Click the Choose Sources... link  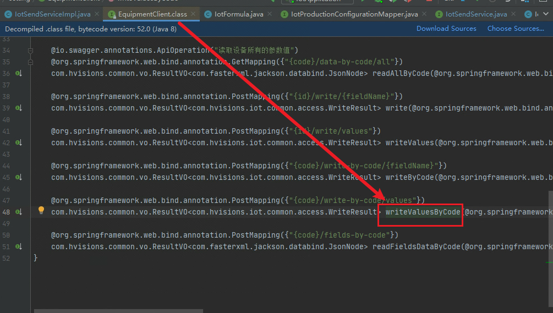coord(516,29)
